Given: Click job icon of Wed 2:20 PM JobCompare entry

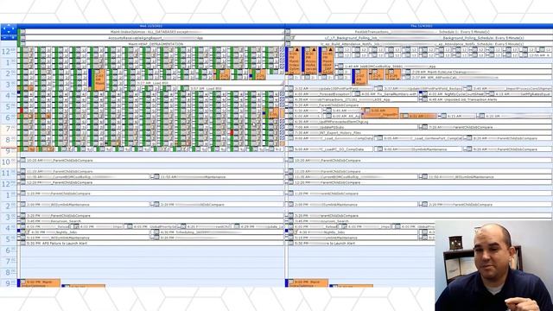Looking at the screenshot, I should click(x=156, y=205).
